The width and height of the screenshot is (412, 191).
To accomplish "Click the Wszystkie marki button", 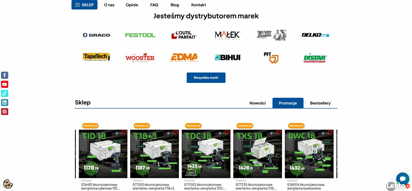I will [206, 78].
